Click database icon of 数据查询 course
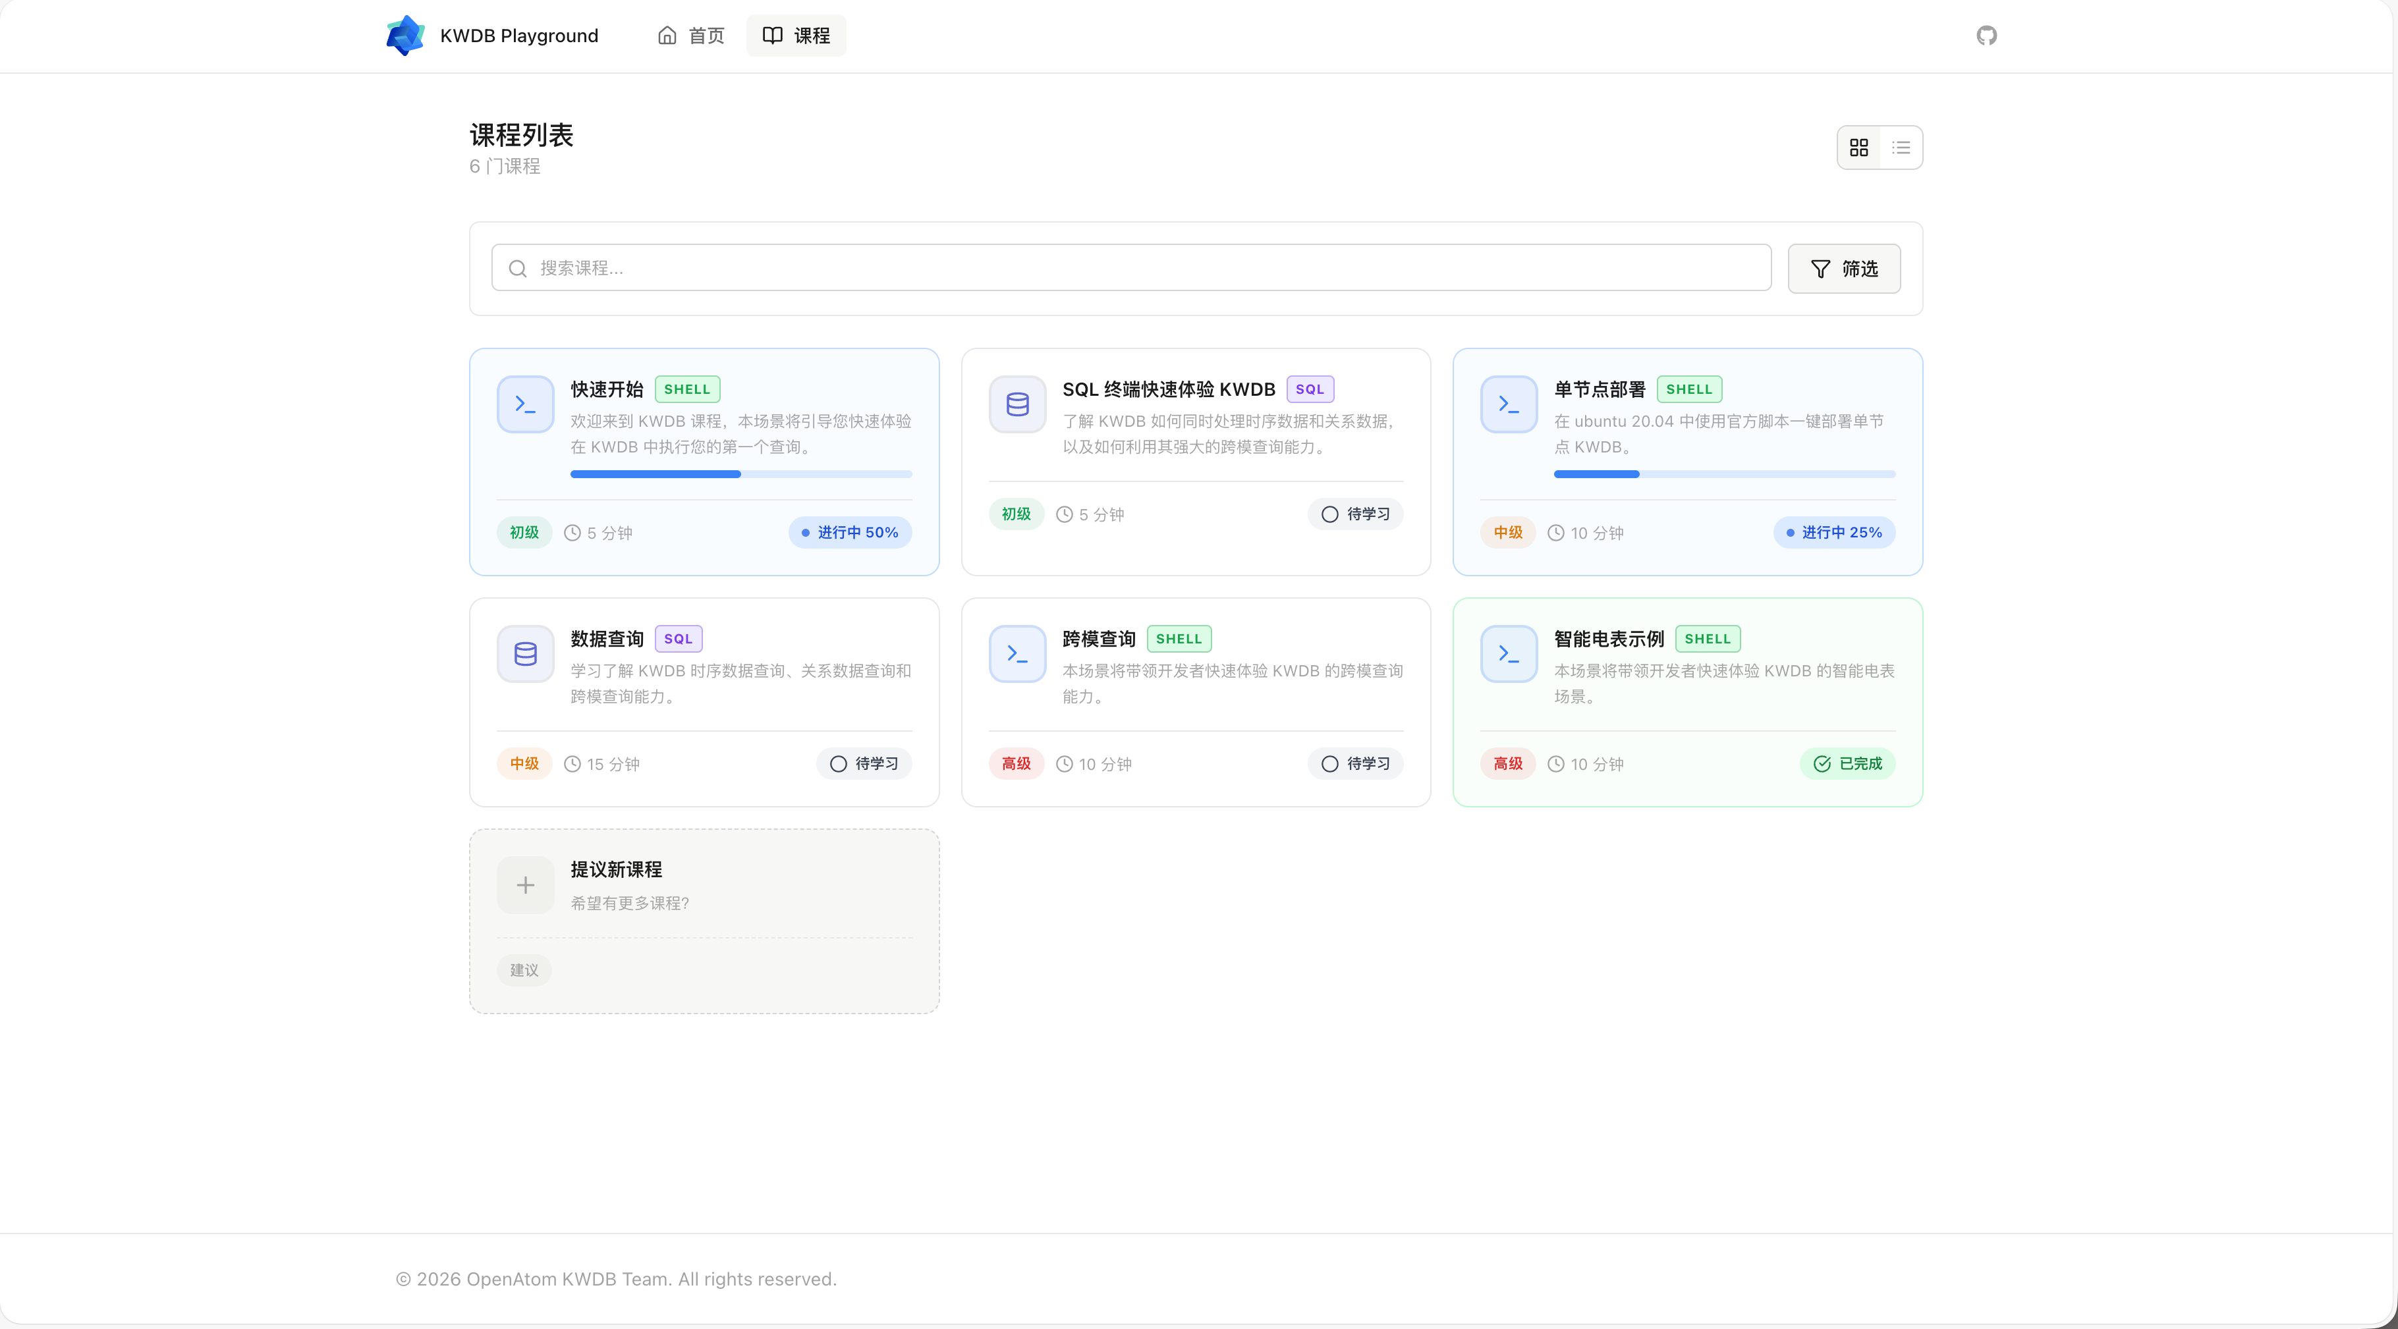 pos(525,653)
